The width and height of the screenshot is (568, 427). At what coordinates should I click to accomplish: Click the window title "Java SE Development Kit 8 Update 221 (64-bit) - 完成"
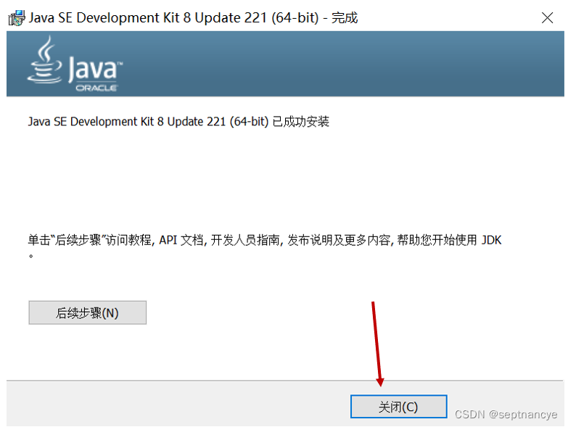coord(193,17)
